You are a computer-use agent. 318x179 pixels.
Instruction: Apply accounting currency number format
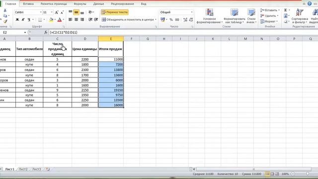tap(162, 19)
